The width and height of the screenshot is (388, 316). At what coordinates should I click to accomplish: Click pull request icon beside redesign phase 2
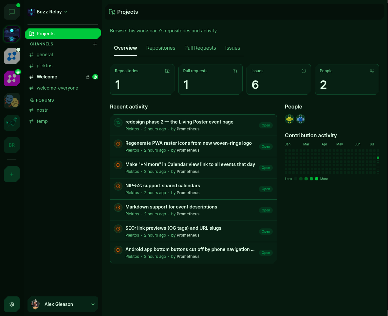[118, 123]
